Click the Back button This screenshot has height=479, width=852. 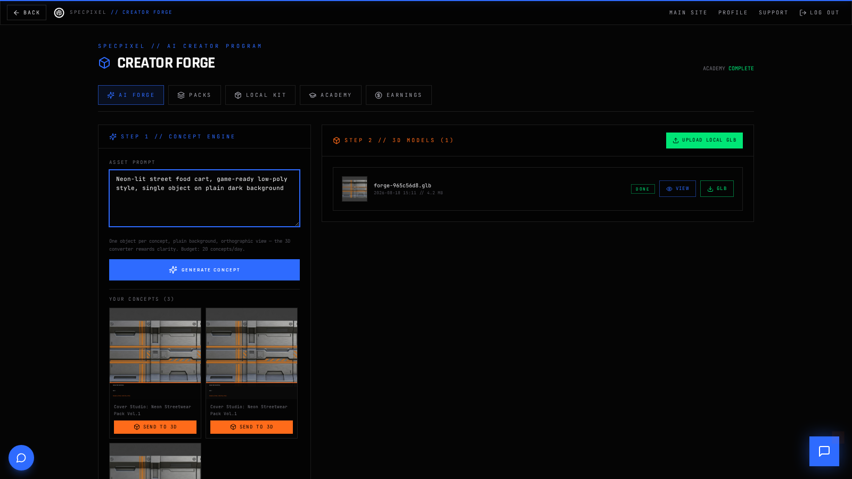(27, 12)
